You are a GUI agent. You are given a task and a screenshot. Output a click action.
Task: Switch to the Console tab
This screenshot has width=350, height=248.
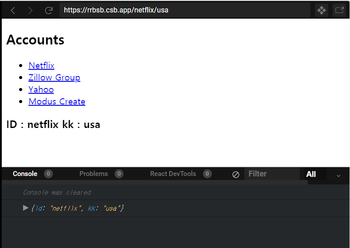point(25,174)
